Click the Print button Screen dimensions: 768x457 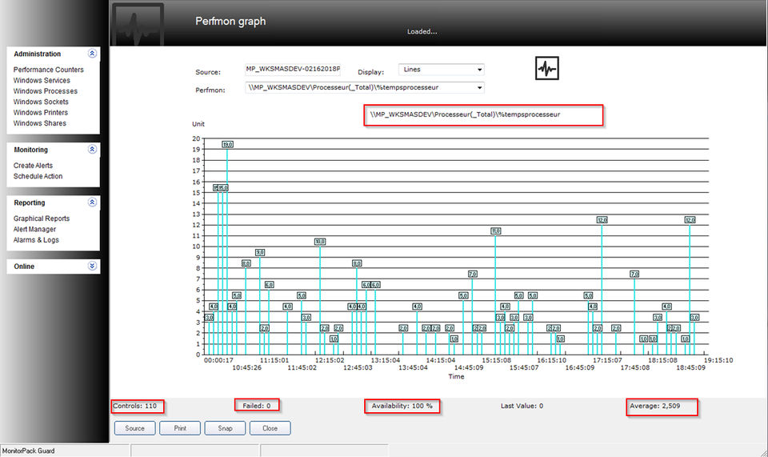click(x=180, y=428)
